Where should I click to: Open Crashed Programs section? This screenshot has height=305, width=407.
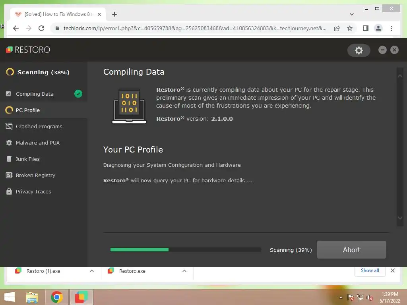[44, 127]
